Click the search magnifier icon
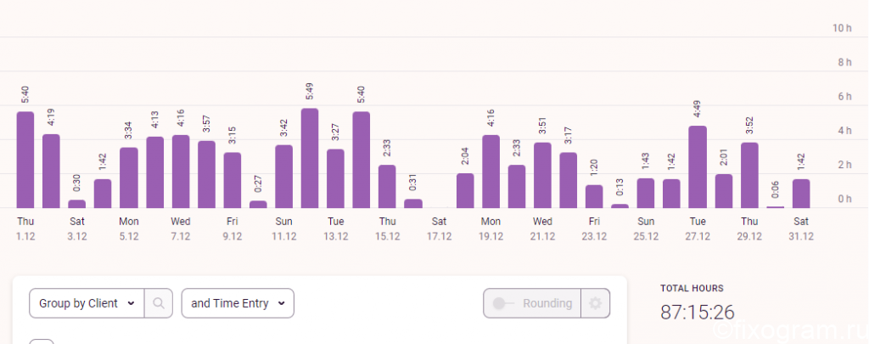The height and width of the screenshot is (344, 869). click(159, 303)
